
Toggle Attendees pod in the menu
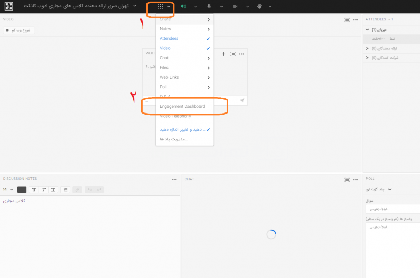pos(169,39)
